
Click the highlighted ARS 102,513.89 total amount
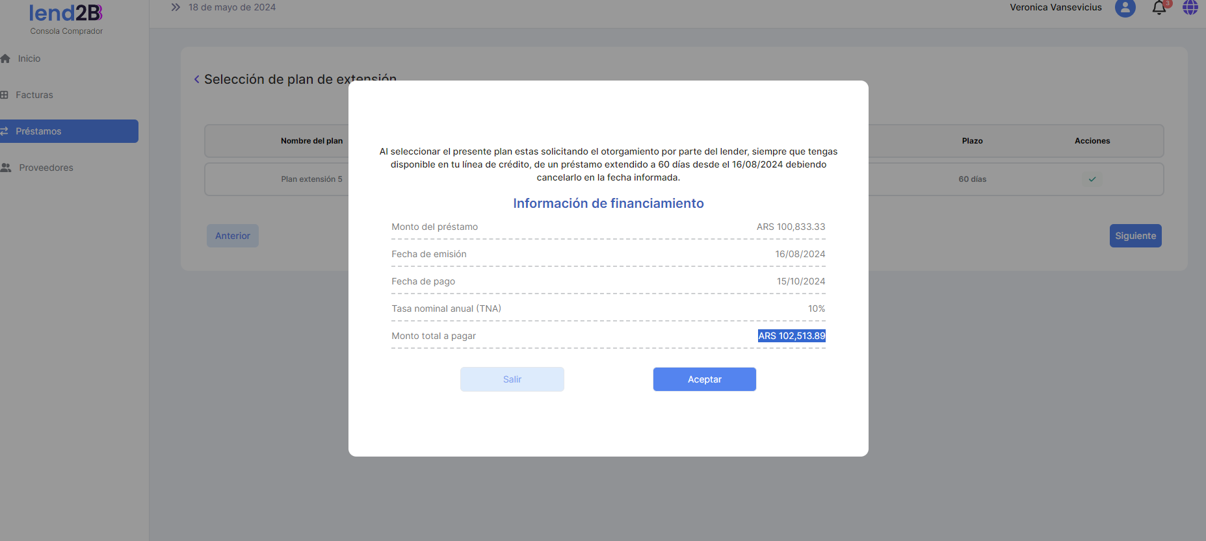pyautogui.click(x=791, y=336)
